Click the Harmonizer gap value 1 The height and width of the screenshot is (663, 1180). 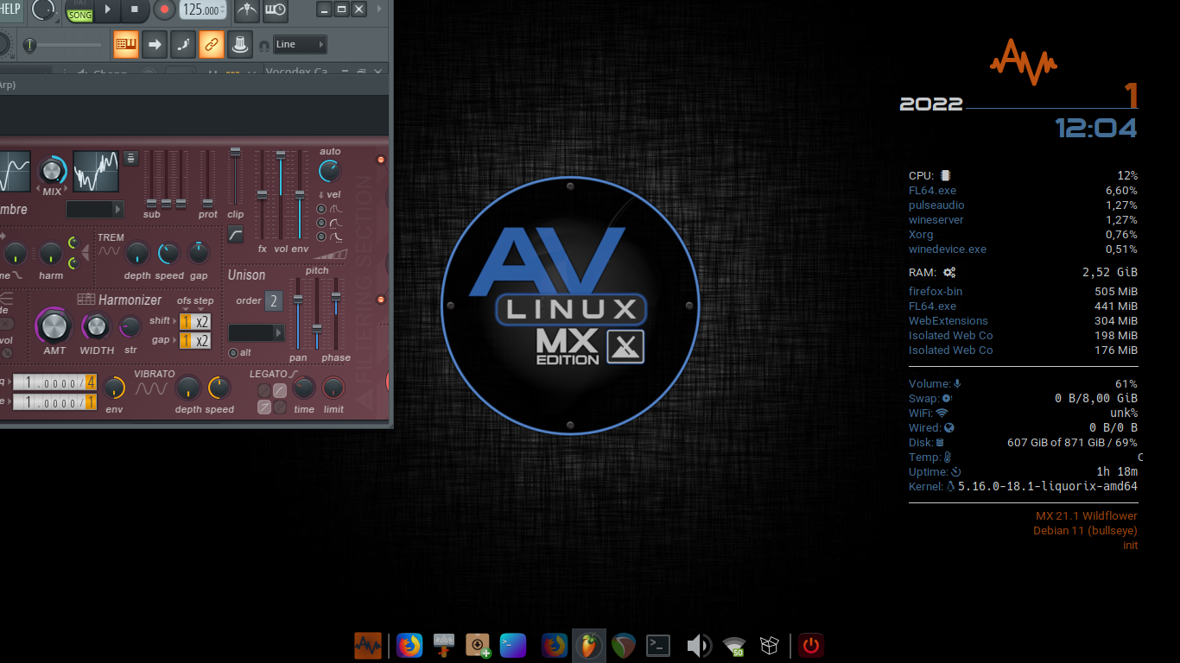[186, 341]
